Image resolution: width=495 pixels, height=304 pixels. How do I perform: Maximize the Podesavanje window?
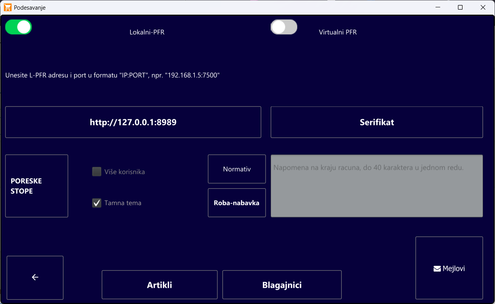(460, 7)
